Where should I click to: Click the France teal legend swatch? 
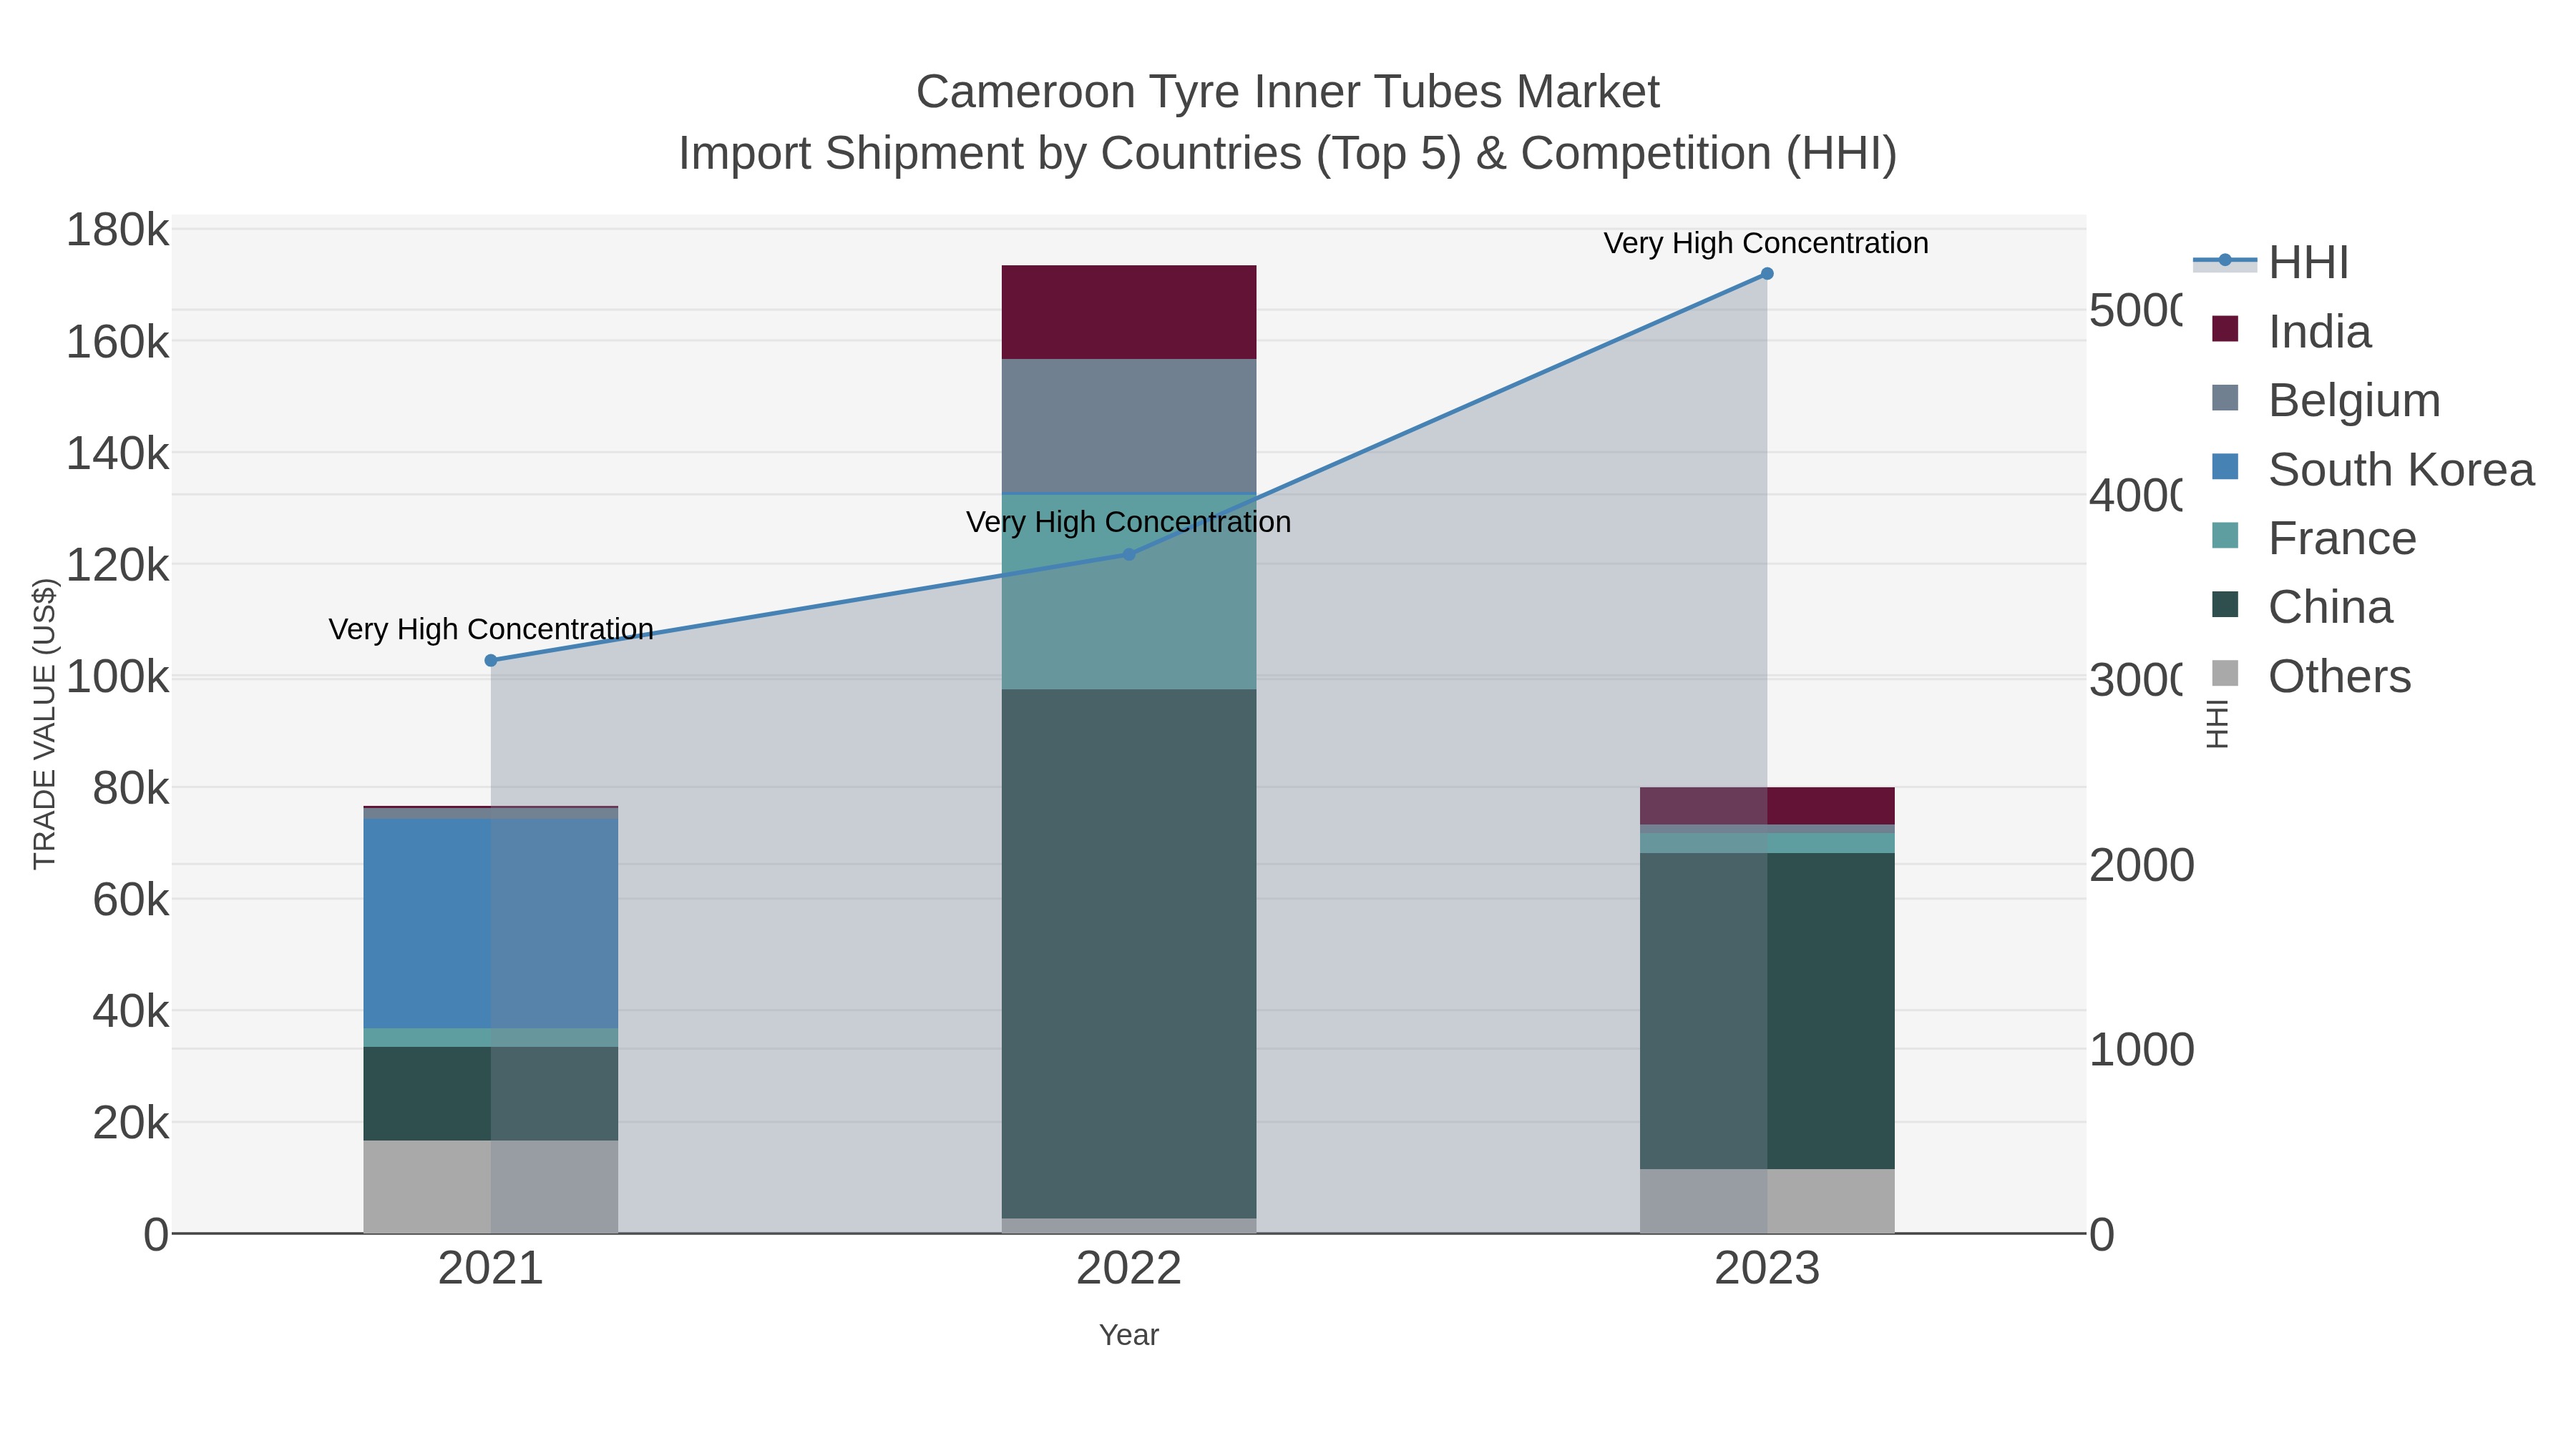[2225, 536]
